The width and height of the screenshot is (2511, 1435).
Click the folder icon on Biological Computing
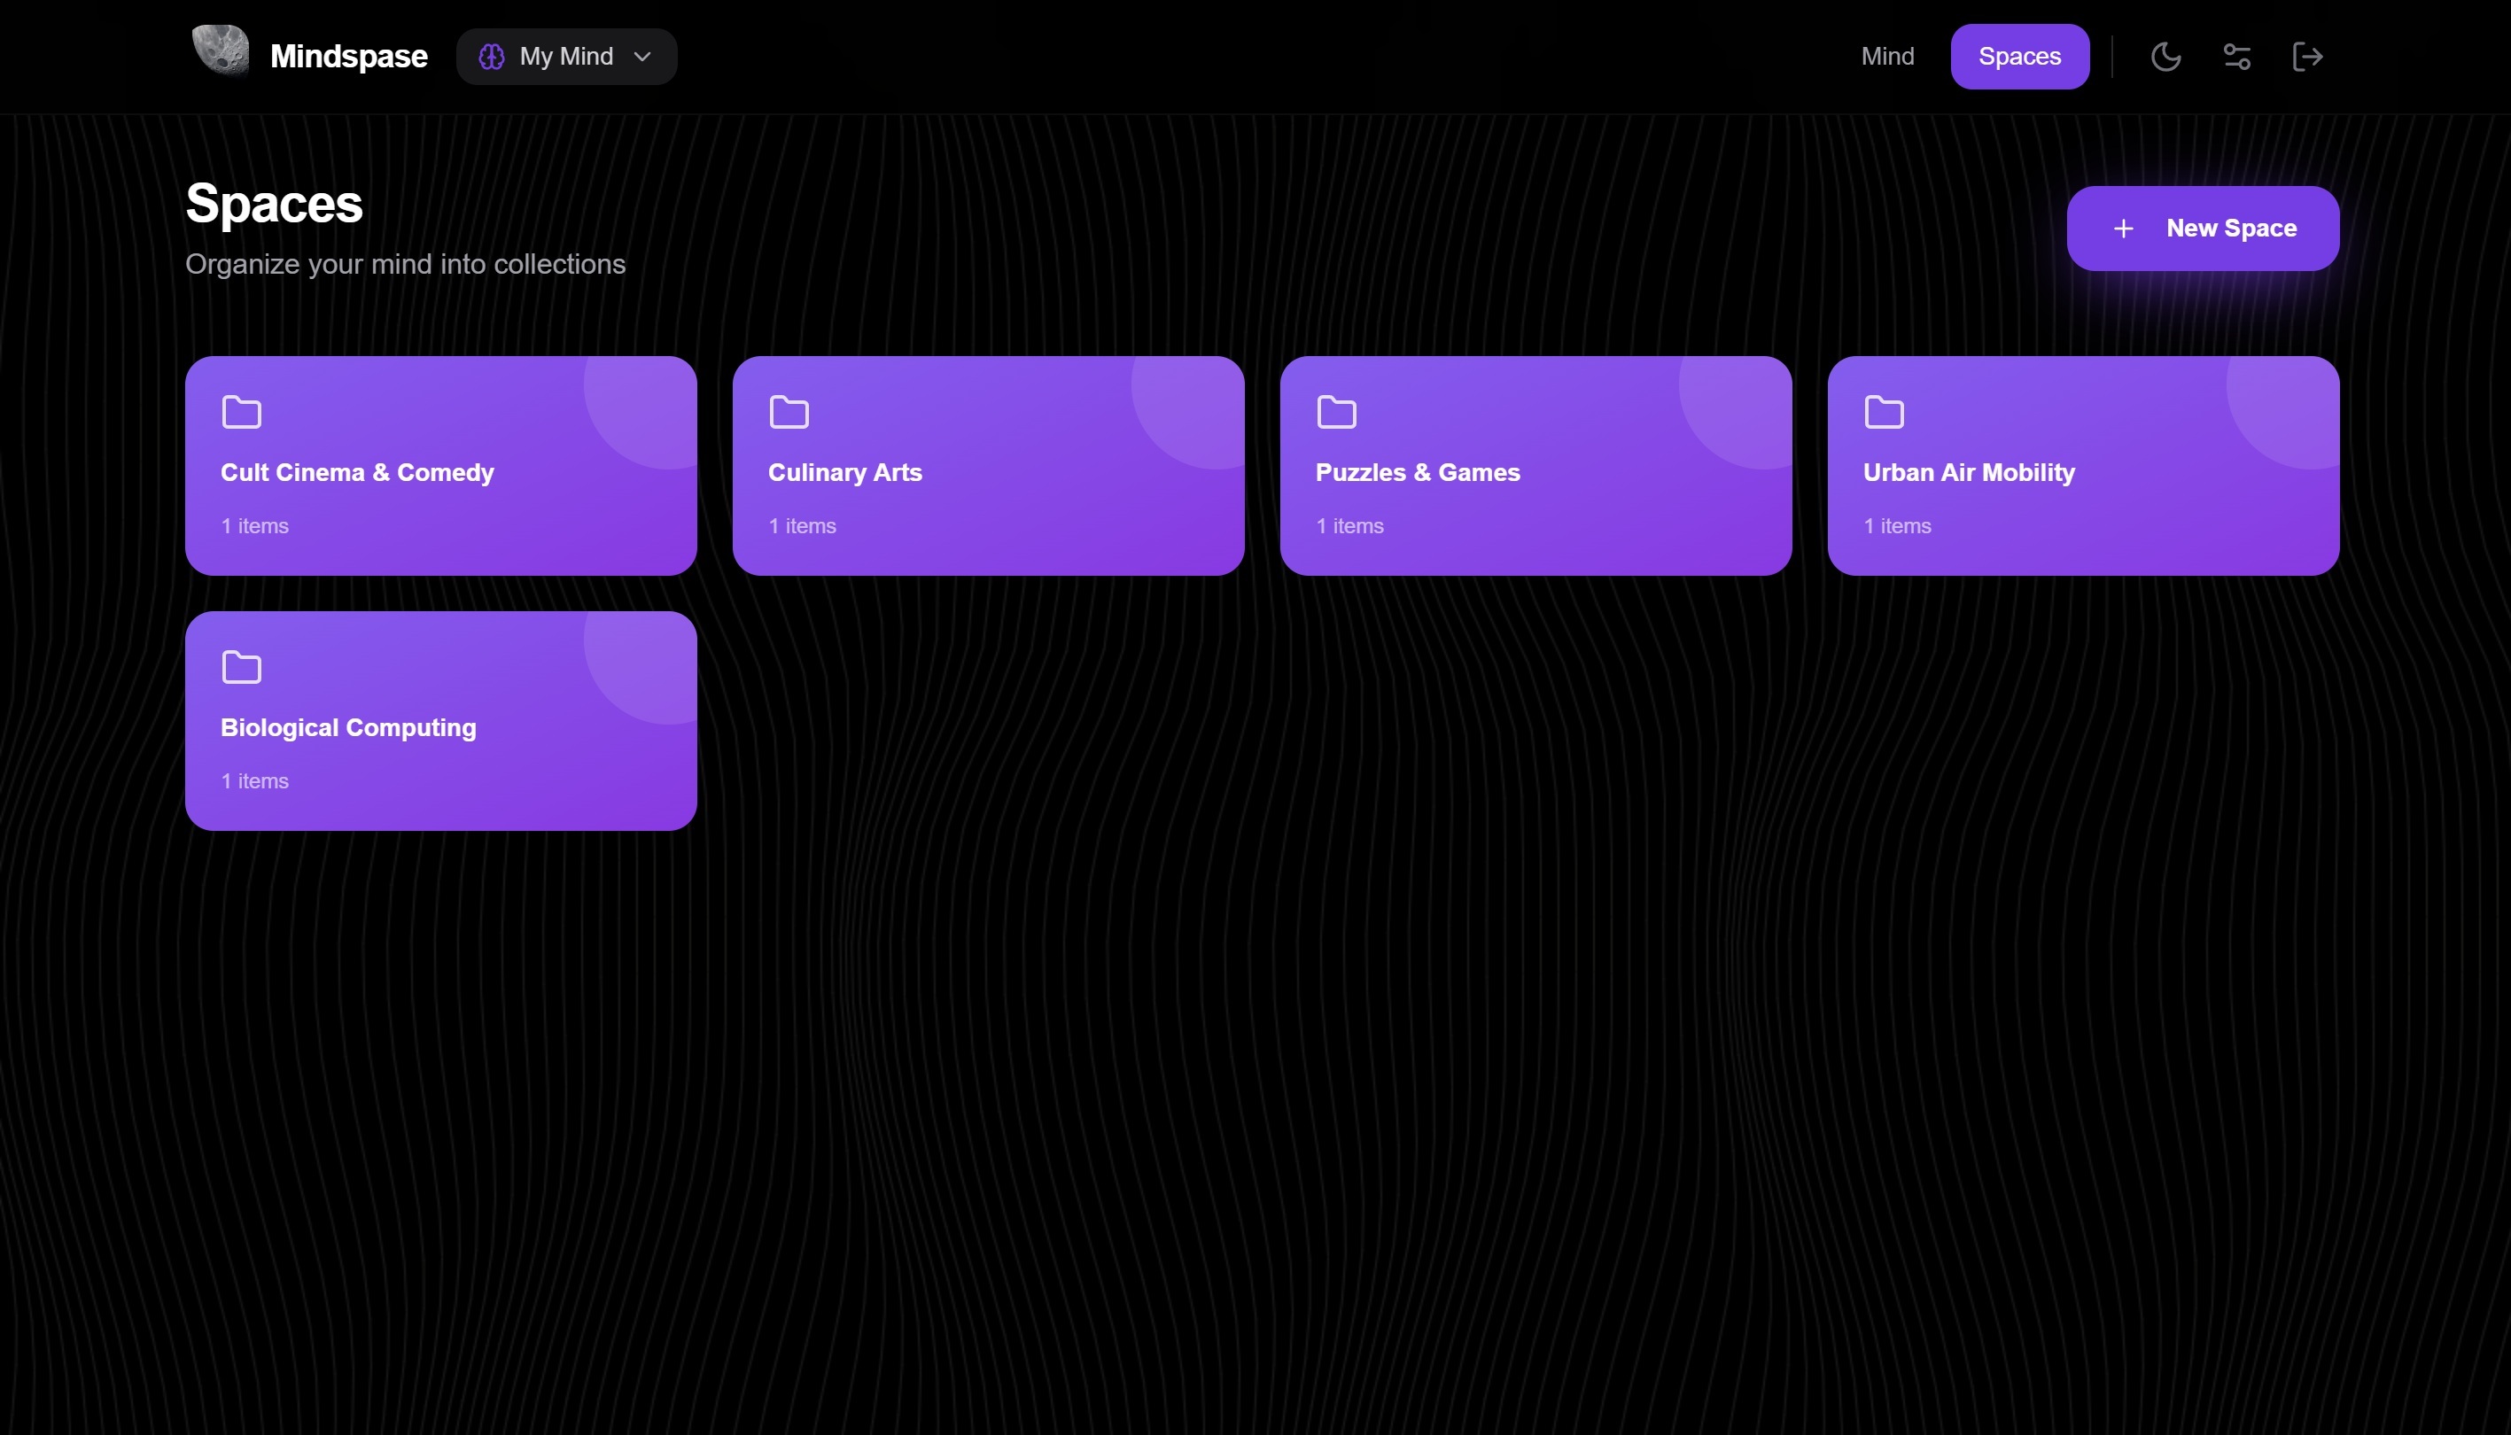tap(242, 667)
